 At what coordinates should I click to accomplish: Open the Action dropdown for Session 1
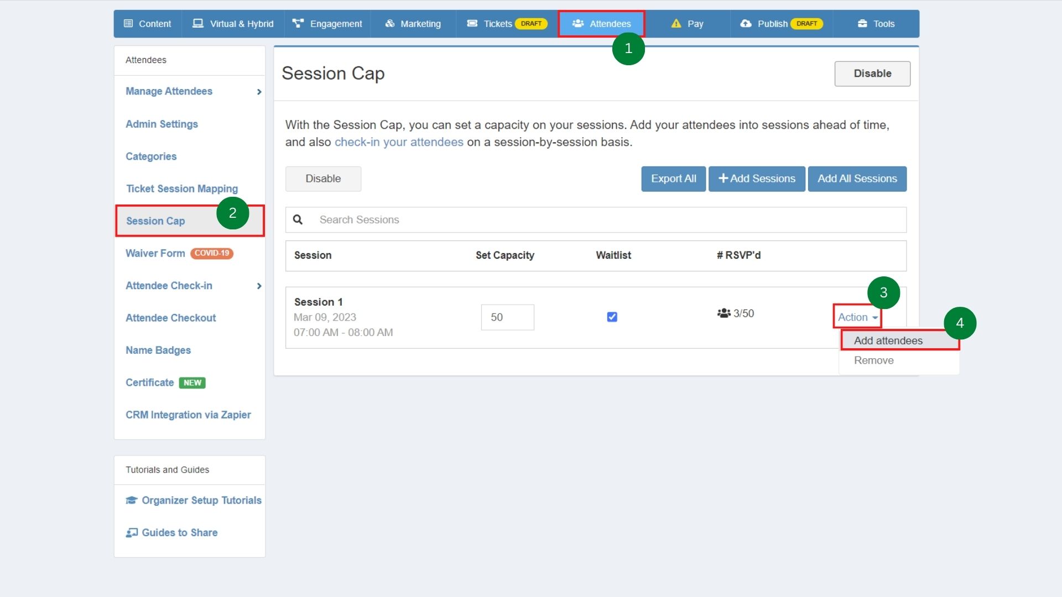[856, 317]
